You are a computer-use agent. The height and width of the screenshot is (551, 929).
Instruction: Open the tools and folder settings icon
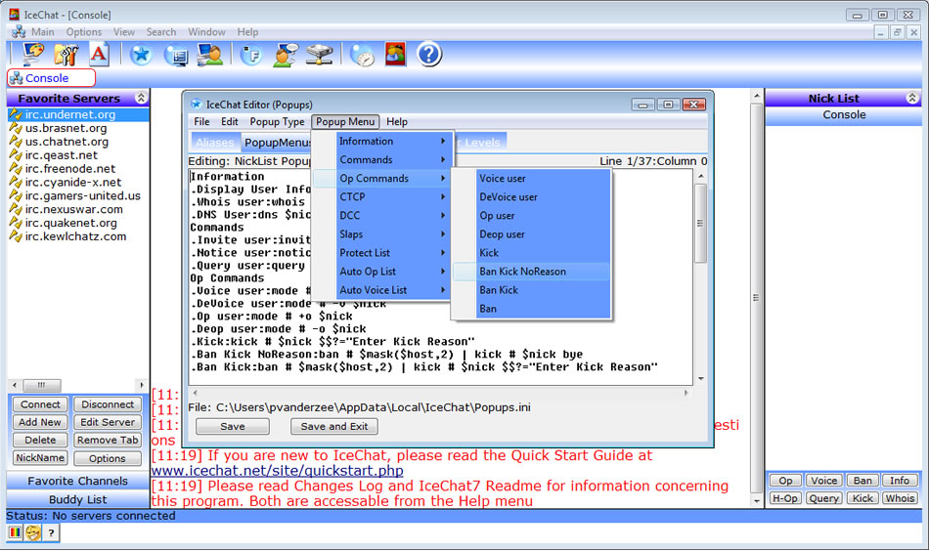66,55
